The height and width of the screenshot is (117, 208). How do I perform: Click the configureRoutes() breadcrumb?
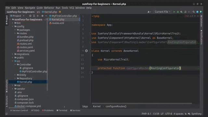pos(116,106)
